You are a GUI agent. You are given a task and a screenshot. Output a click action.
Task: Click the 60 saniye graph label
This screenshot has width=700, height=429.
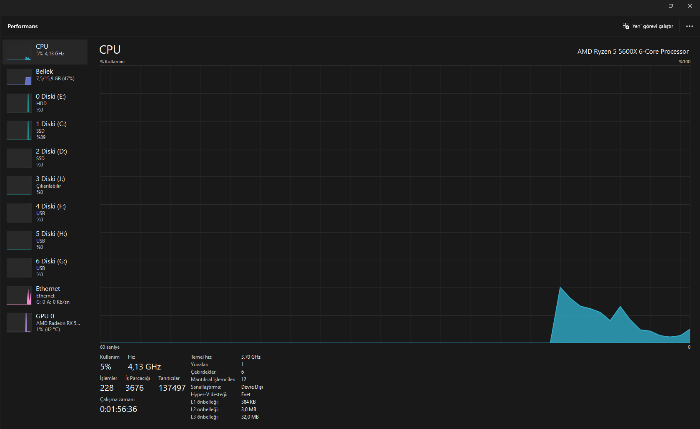pos(110,347)
